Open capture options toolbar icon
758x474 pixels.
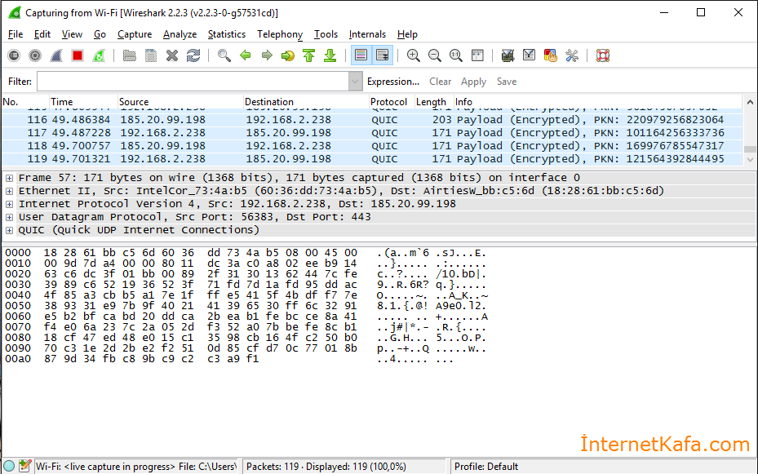click(x=35, y=55)
